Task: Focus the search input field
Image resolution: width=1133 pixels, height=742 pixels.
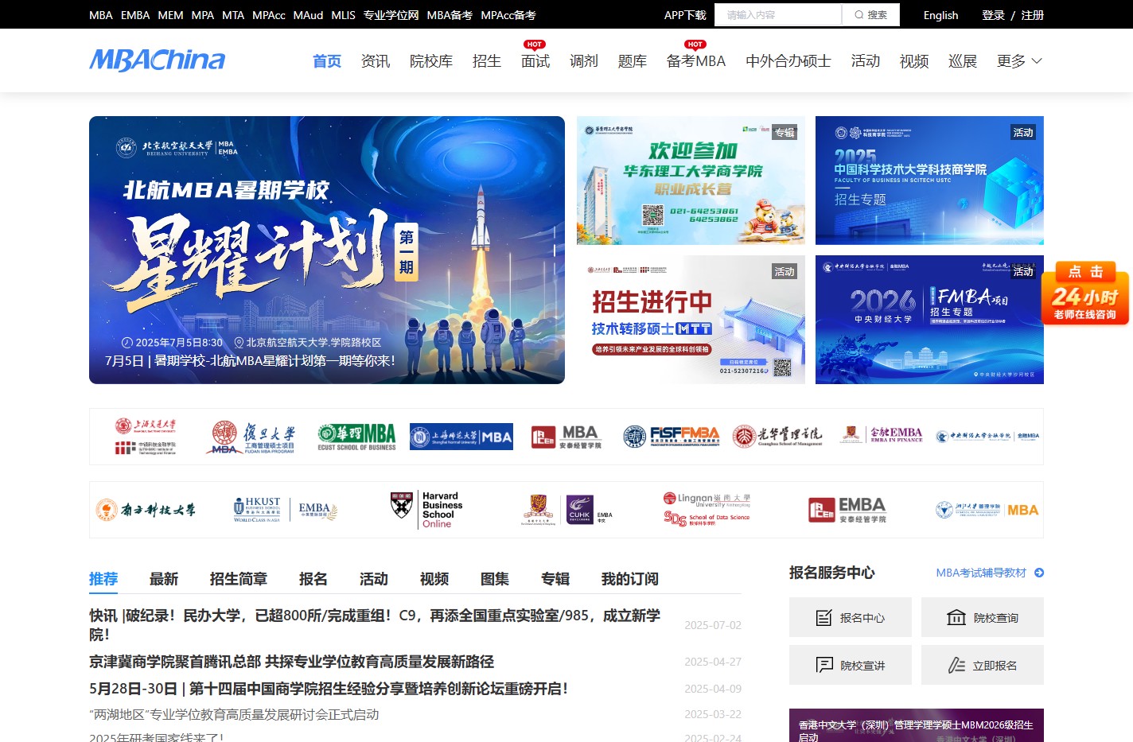Action: coord(778,15)
